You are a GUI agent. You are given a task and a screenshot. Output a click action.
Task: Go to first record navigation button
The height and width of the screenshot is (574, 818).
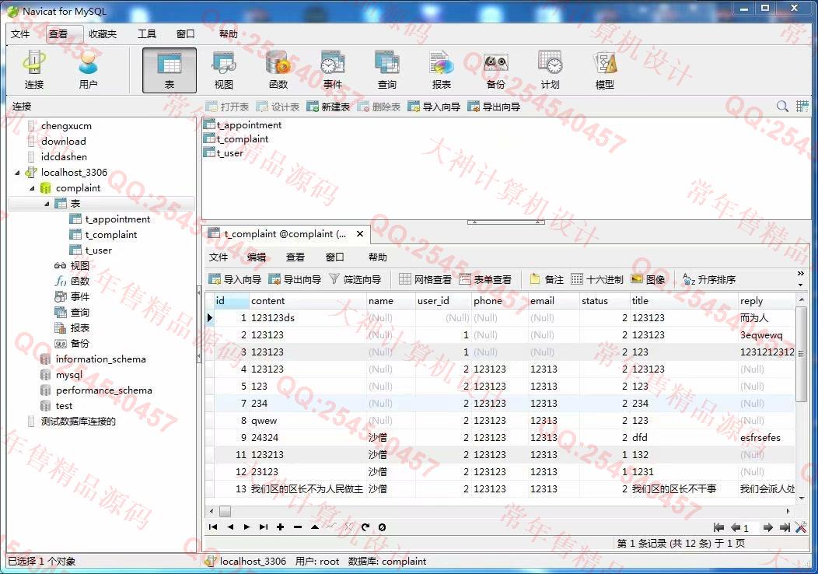pyautogui.click(x=213, y=527)
